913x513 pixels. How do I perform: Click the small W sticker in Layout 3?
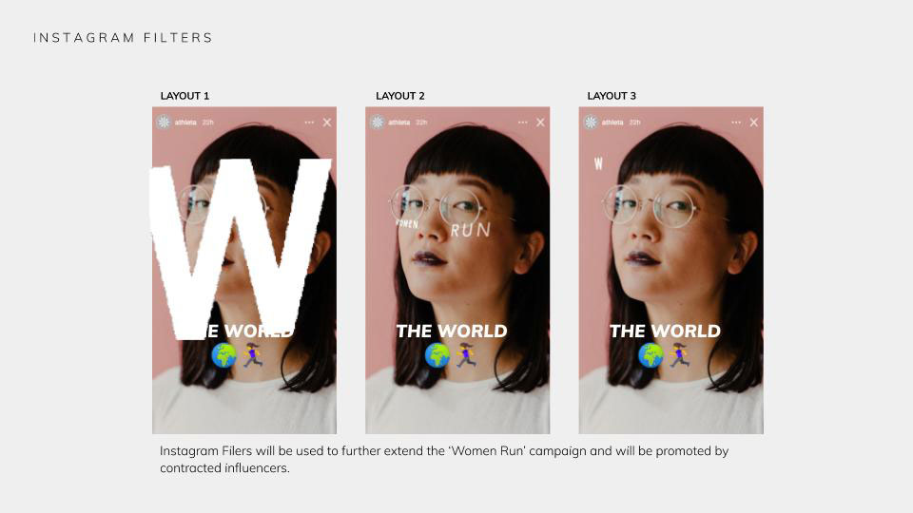[x=598, y=164]
